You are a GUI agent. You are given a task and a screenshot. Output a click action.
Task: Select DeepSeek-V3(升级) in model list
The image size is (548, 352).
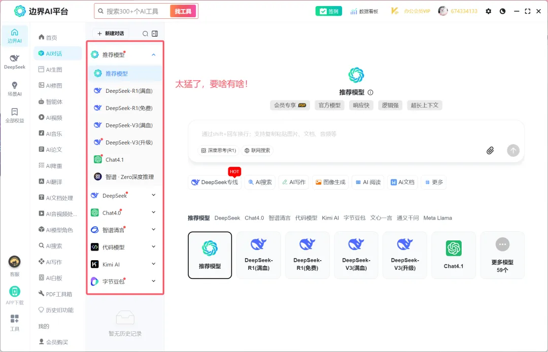point(125,143)
